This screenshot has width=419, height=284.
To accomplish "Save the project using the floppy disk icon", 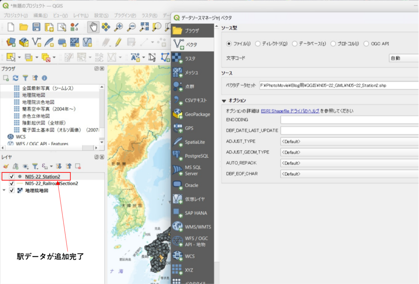I will point(36,27).
